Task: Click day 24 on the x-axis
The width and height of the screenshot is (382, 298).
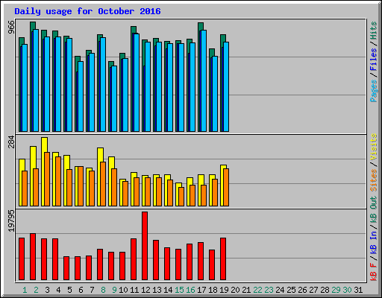Action: coord(280,290)
